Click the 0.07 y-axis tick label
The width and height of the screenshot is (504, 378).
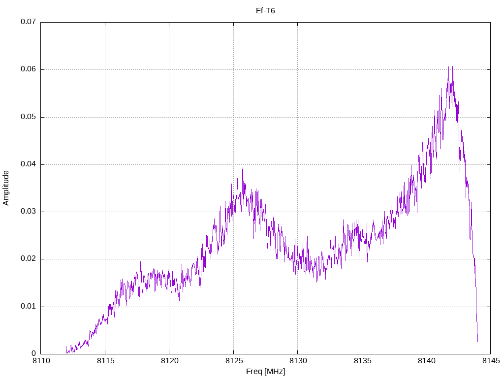pos(28,22)
